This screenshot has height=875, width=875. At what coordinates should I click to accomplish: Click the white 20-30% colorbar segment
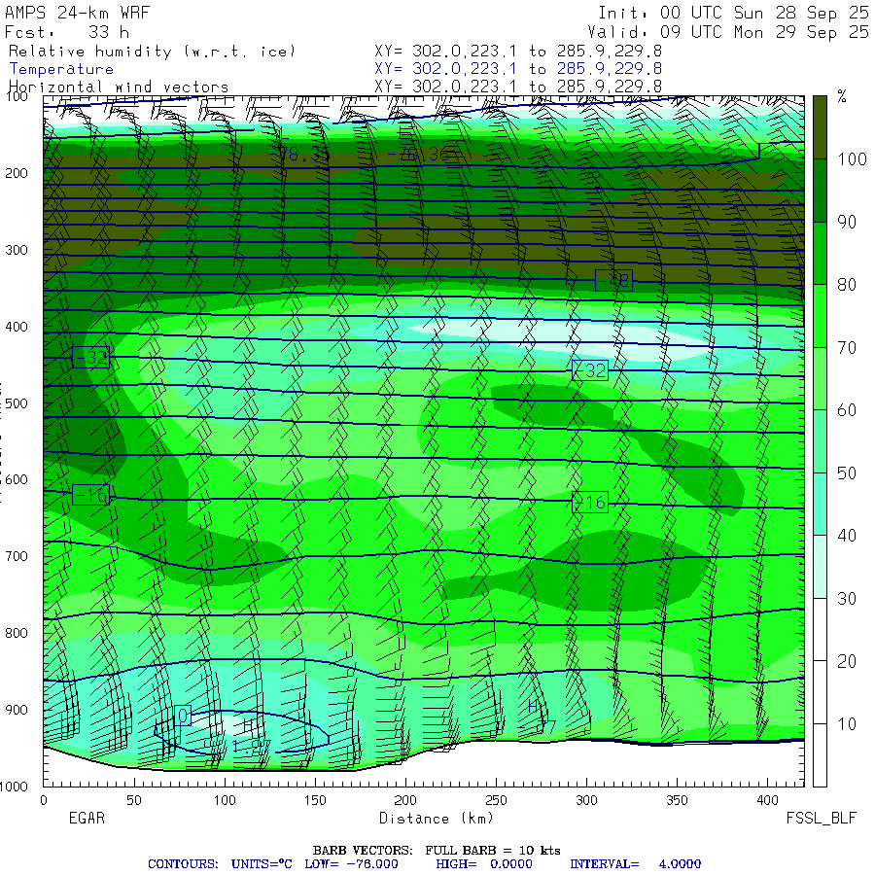(x=820, y=629)
